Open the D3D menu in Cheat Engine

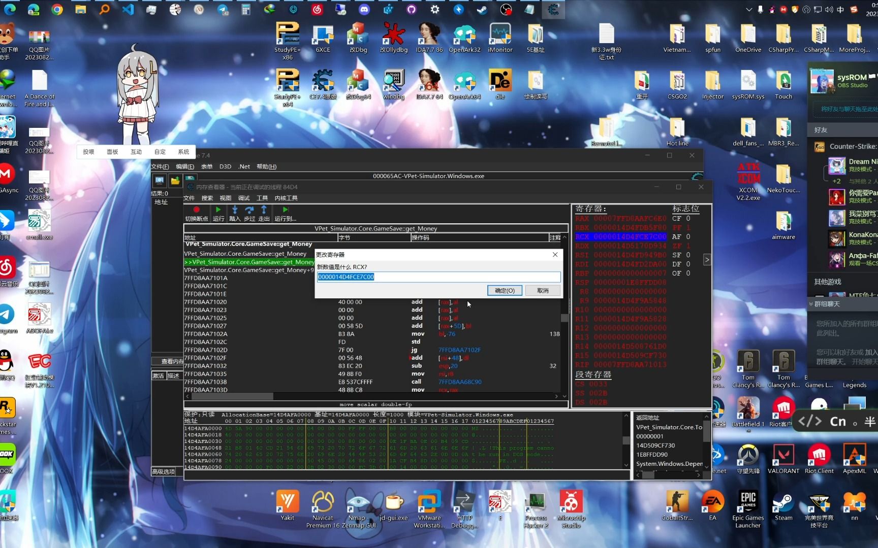coord(225,166)
